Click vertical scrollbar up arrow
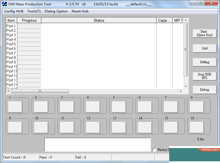Image resolution: width=220 pixels, height=163 pixels. point(186,20)
